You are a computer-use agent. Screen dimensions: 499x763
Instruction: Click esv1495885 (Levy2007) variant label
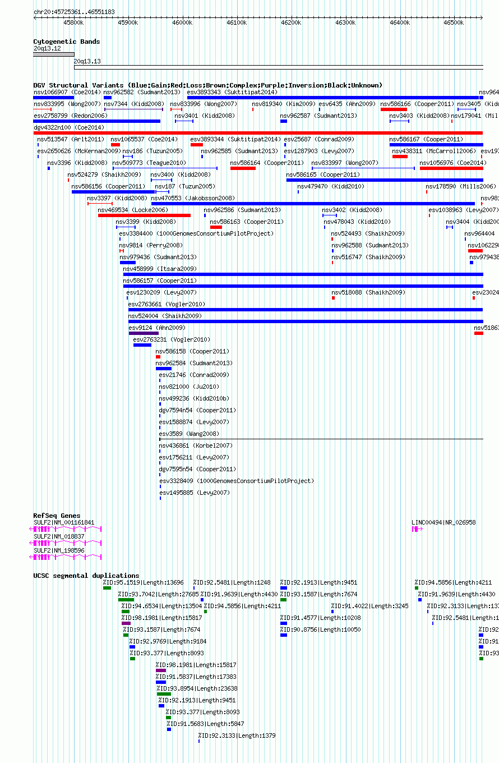pyautogui.click(x=195, y=493)
